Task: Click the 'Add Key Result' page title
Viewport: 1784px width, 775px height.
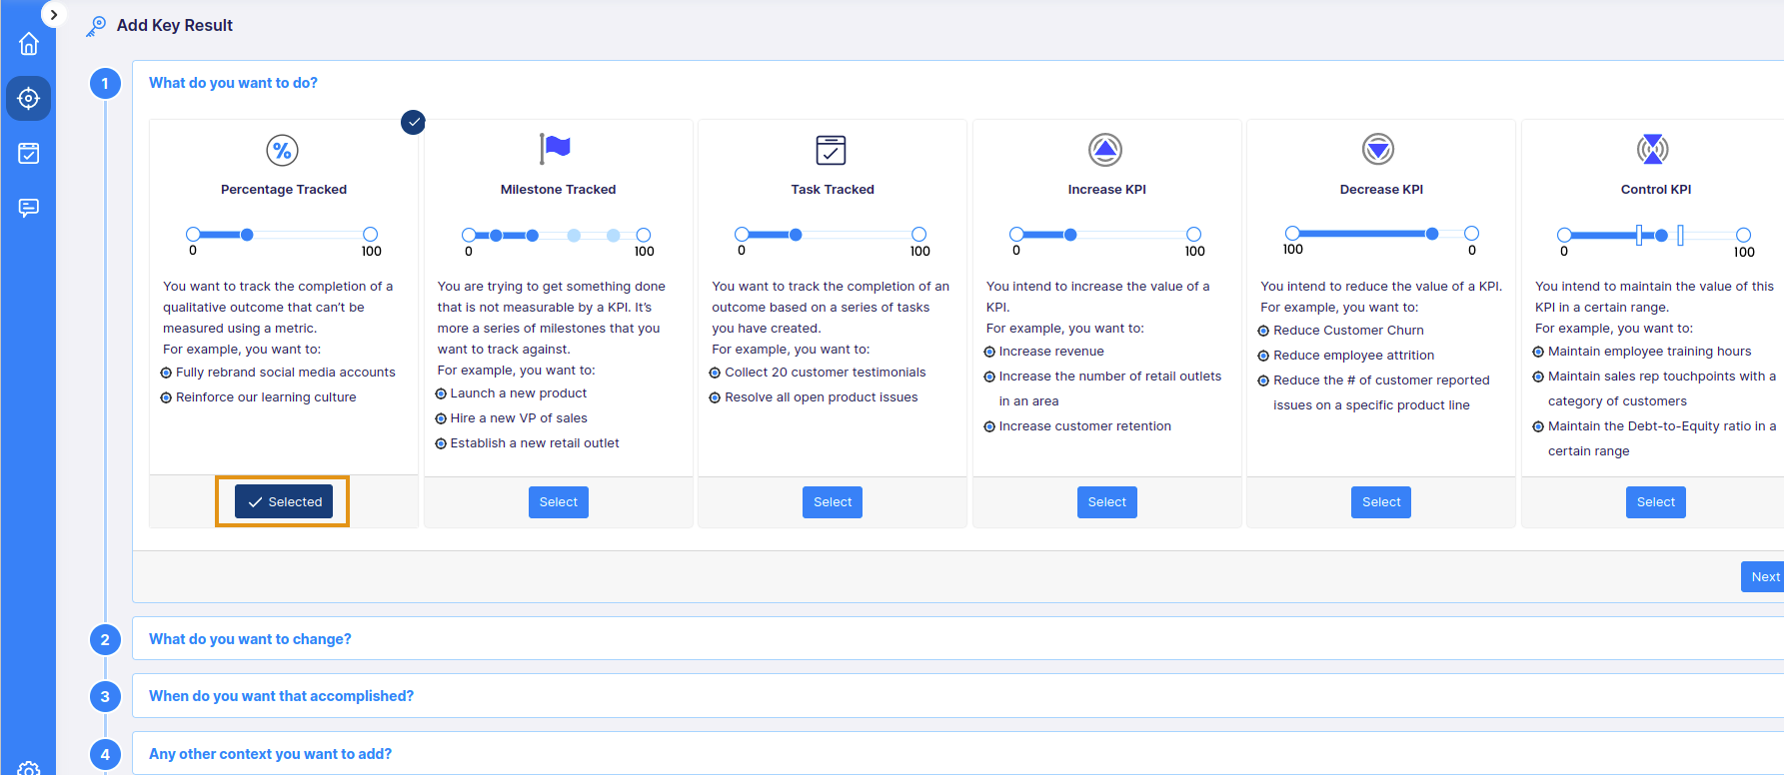Action: (175, 26)
